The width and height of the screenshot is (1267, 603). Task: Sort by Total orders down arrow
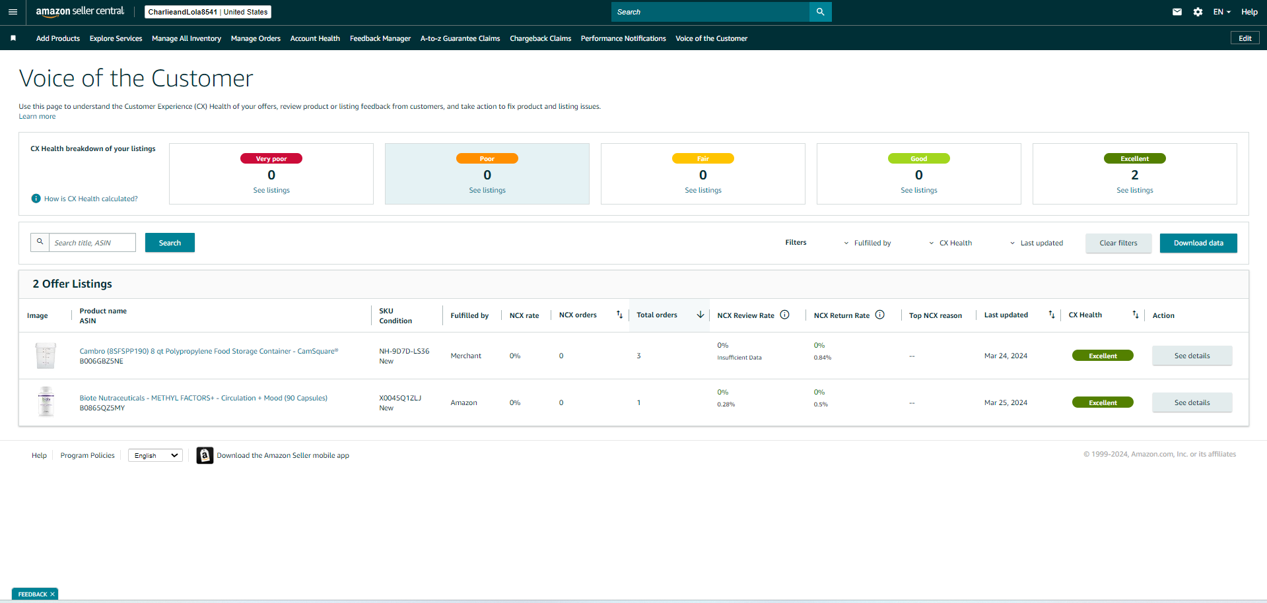[x=700, y=315]
